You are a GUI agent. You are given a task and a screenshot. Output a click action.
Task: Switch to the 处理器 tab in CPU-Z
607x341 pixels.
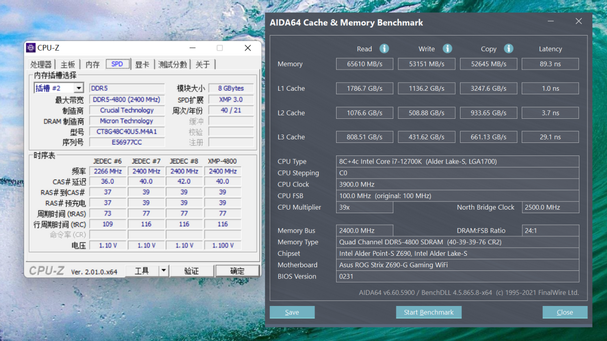pyautogui.click(x=41, y=64)
